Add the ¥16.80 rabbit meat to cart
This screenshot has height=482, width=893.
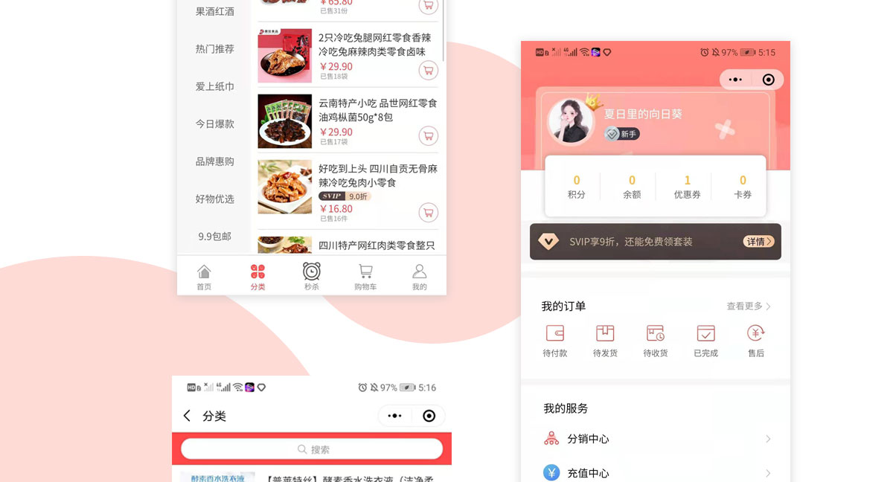pos(428,213)
